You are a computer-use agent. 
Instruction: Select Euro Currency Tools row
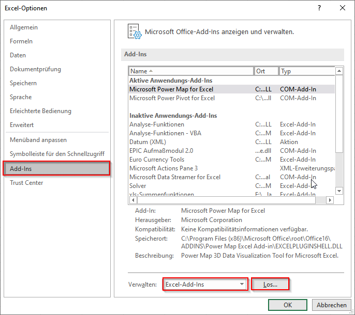tap(232, 160)
